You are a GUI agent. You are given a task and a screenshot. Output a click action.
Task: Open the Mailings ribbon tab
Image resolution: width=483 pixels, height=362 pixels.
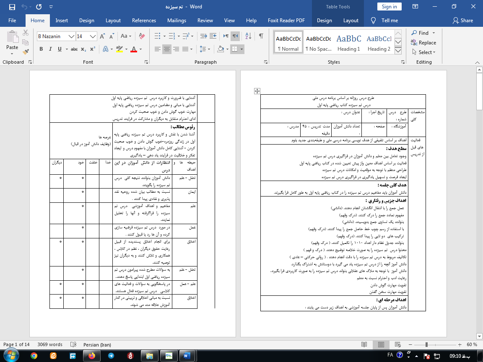pos(177,21)
